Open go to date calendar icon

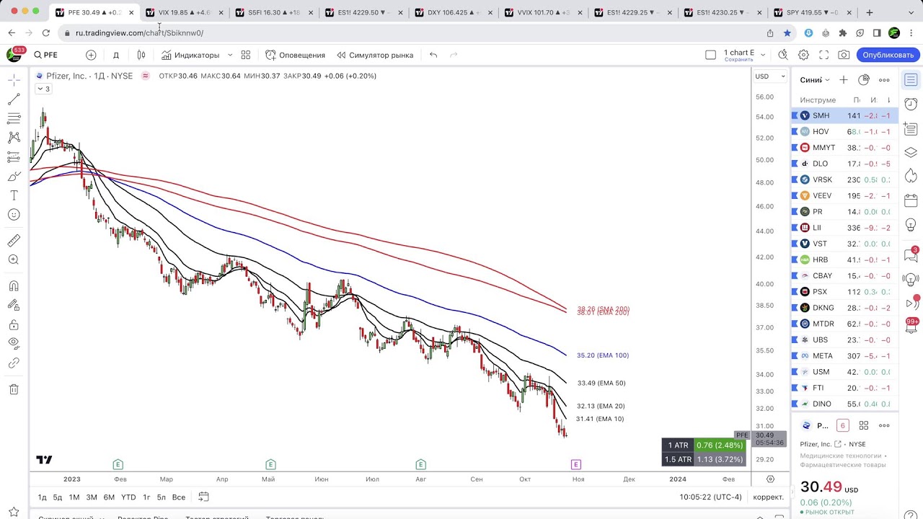[203, 497]
